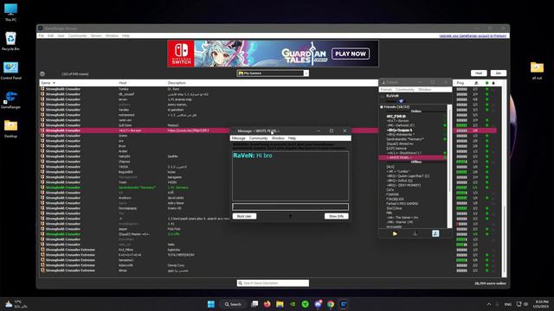Image resolution: width=554 pixels, height=311 pixels.
Task: Sort rooms by the Host column
Action: coord(123,83)
